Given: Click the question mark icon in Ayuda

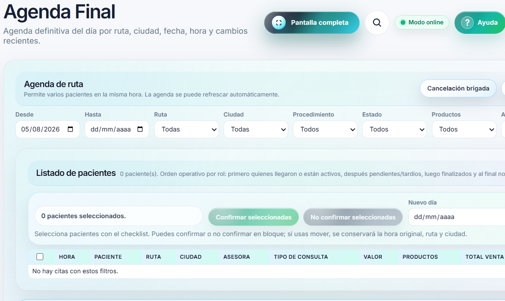Looking at the screenshot, I should pyautogui.click(x=467, y=23).
